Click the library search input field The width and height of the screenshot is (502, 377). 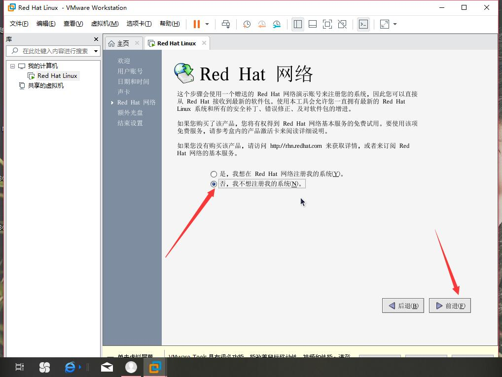[53, 51]
